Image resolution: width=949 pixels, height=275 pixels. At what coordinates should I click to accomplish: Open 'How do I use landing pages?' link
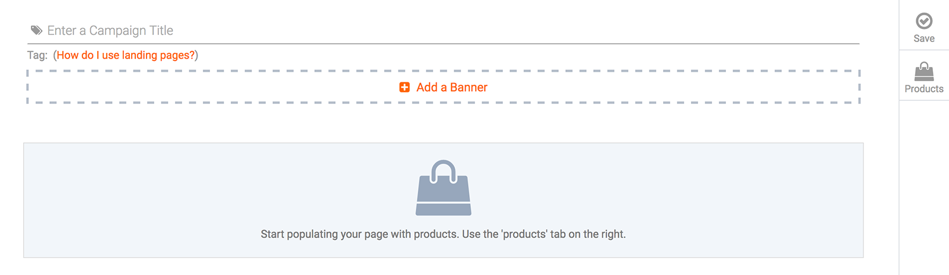[126, 55]
